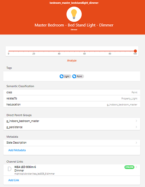Click the ONLINE status badge
The image size is (145, 187).
[x=129, y=167]
